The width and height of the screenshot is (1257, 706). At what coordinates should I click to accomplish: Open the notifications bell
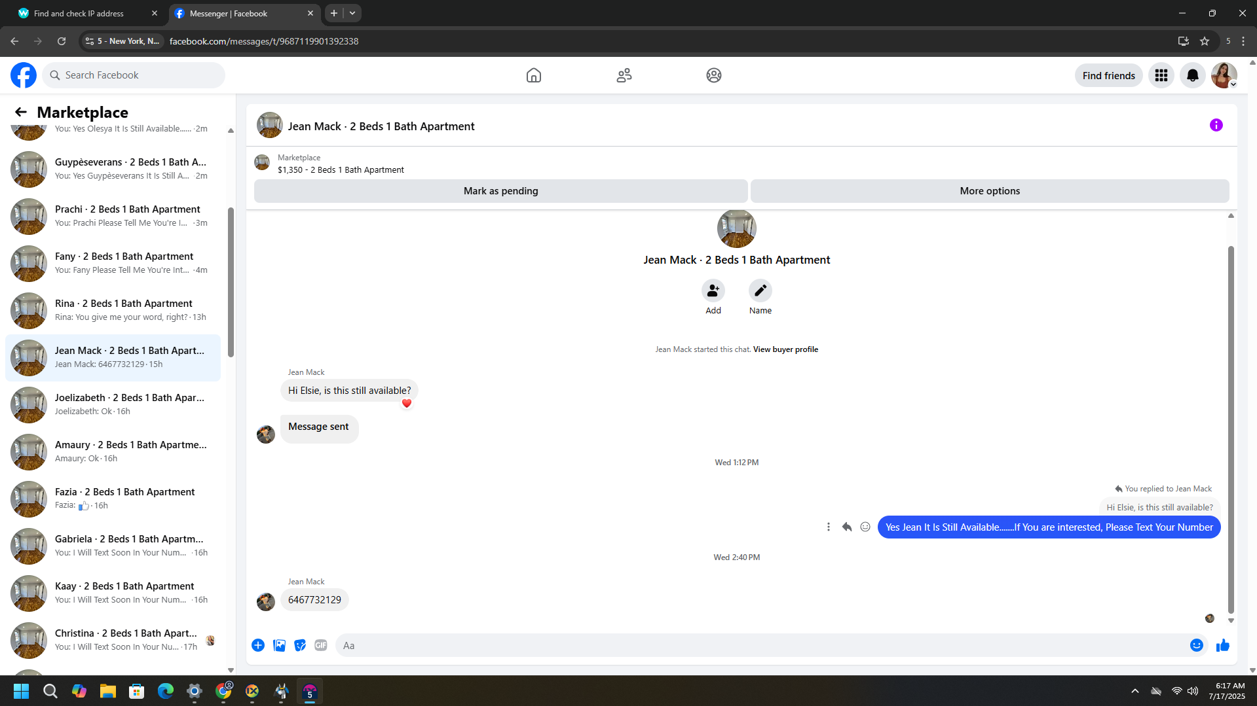(x=1193, y=75)
